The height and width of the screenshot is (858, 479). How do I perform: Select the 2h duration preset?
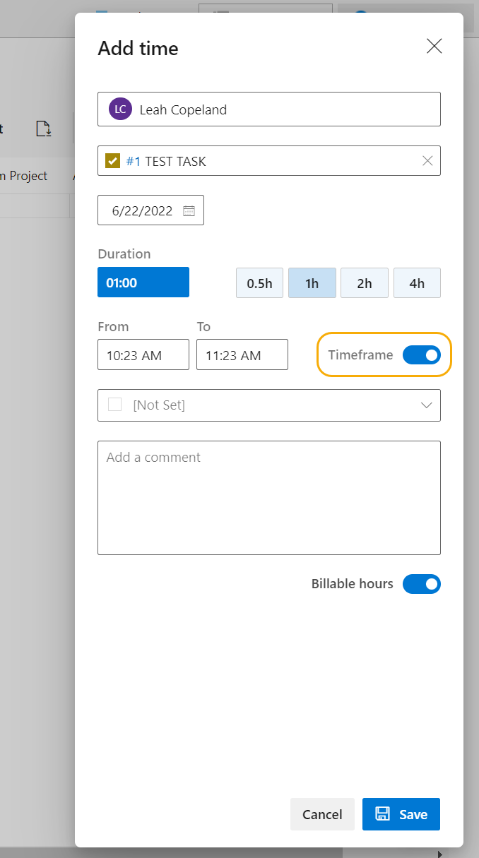pyautogui.click(x=365, y=283)
